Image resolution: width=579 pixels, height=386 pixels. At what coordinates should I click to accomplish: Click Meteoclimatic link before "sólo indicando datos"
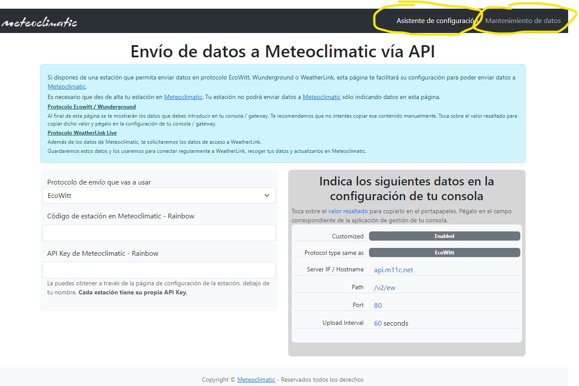(x=321, y=97)
